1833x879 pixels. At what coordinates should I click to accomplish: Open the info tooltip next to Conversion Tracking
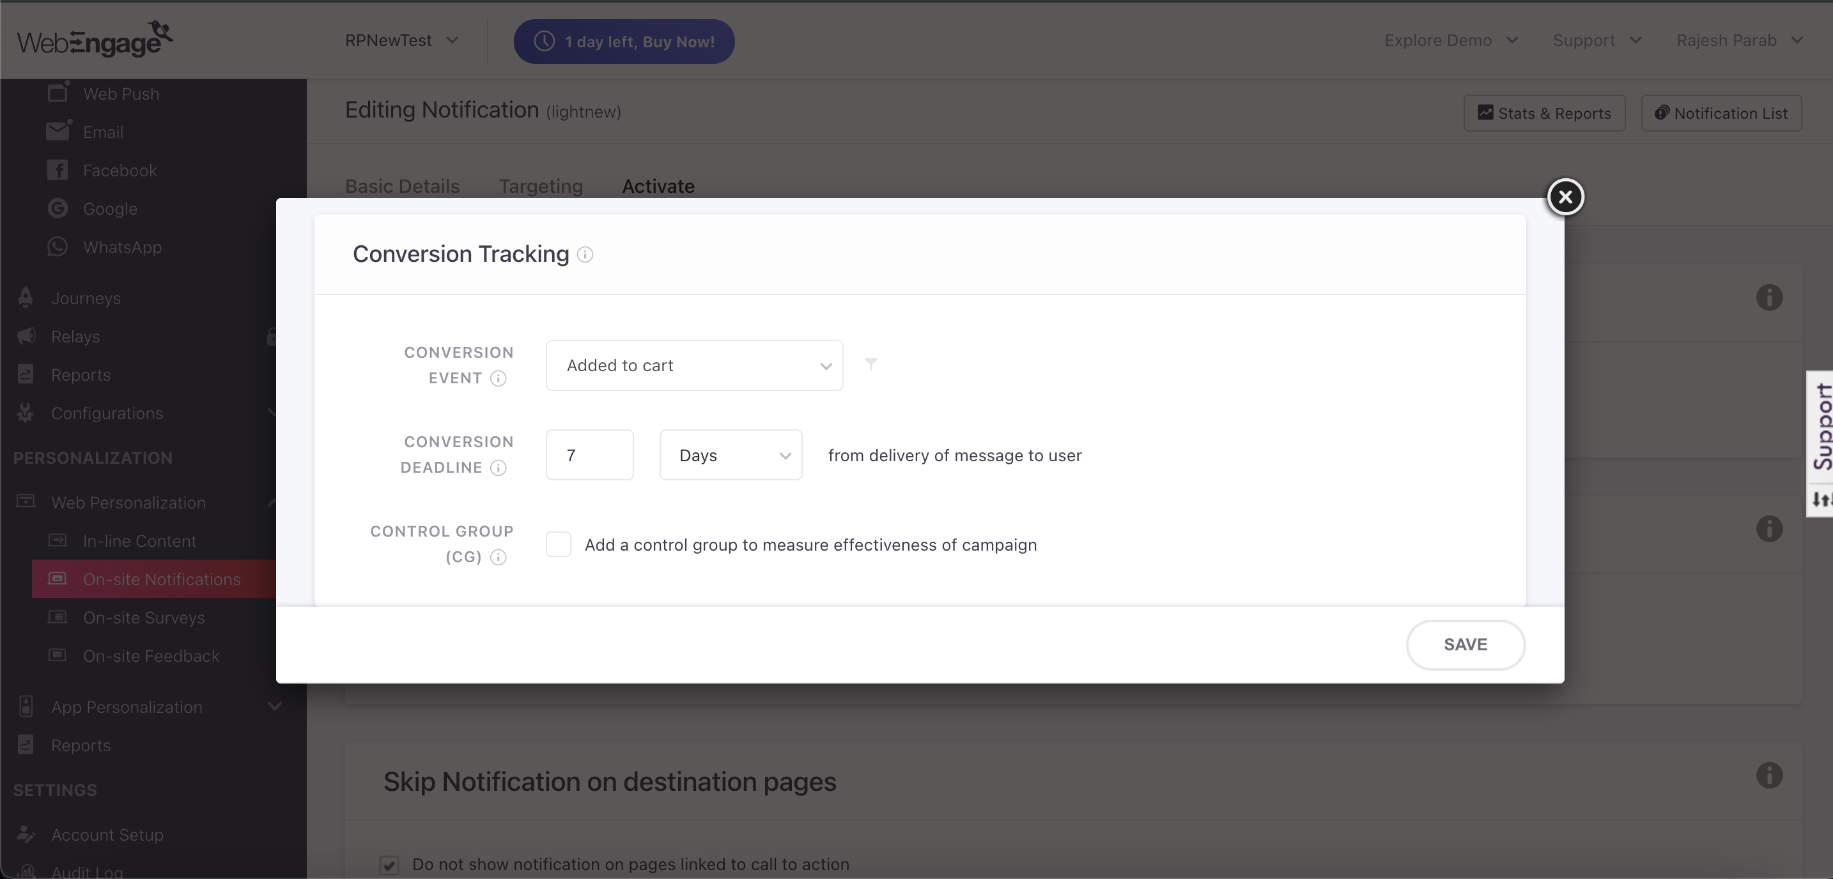pyautogui.click(x=585, y=255)
